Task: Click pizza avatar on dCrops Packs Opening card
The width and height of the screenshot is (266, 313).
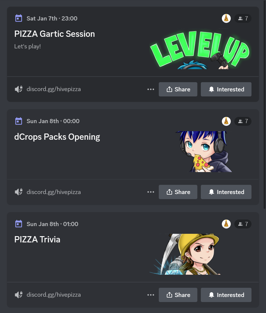Action: tap(226, 121)
